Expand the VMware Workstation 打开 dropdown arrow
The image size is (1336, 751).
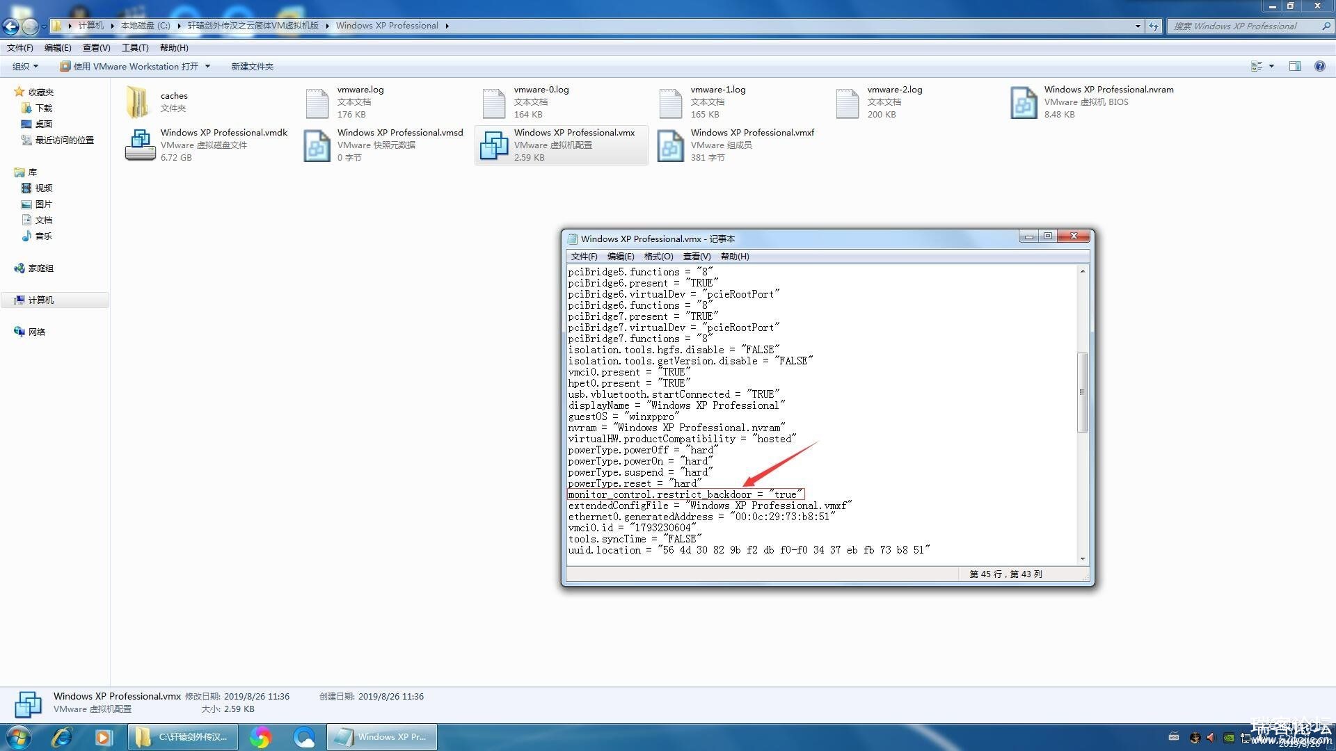point(207,66)
